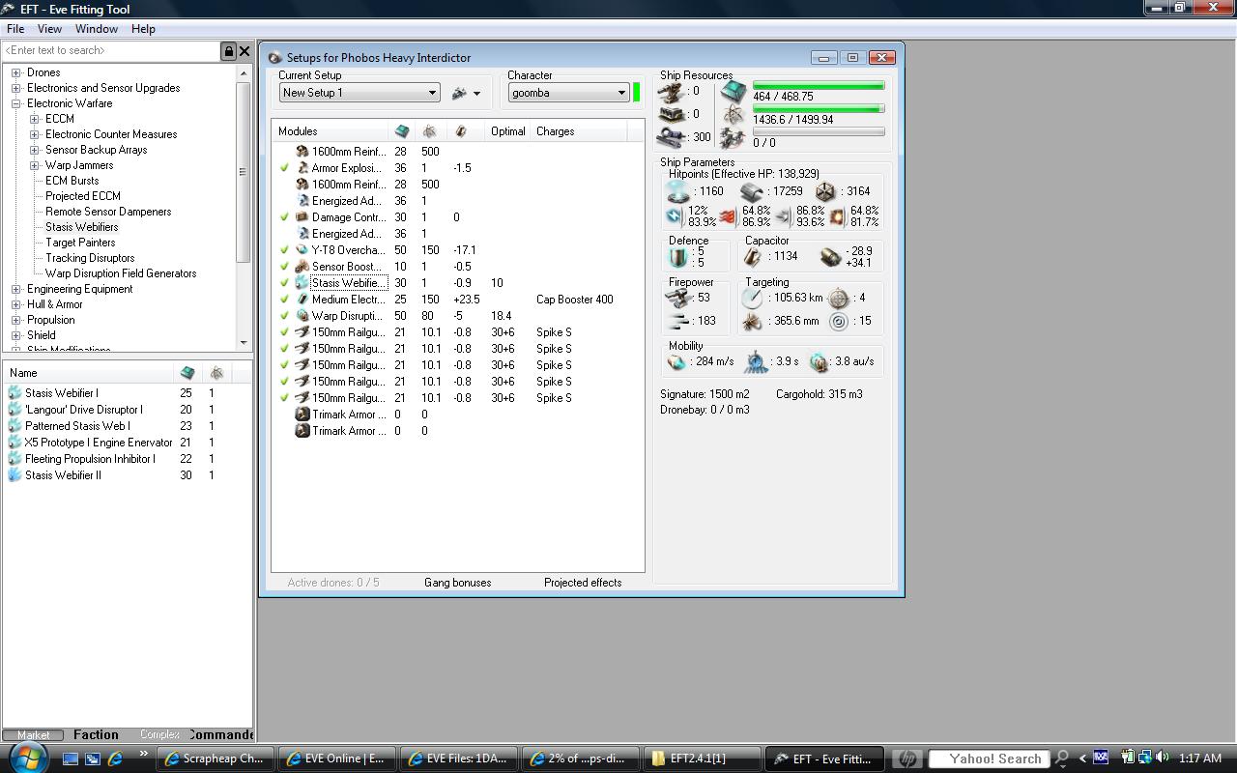Open Scrapheap Ch... window from the taskbar
Image resolution: width=1237 pixels, height=773 pixels.
pyautogui.click(x=216, y=759)
